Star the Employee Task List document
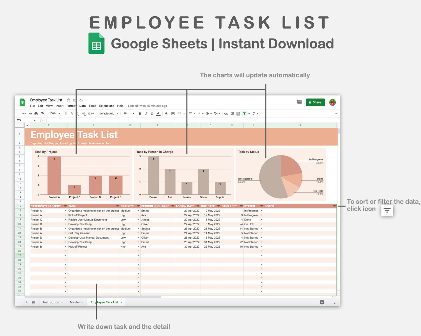Viewport: 421px width, 336px height. point(68,100)
